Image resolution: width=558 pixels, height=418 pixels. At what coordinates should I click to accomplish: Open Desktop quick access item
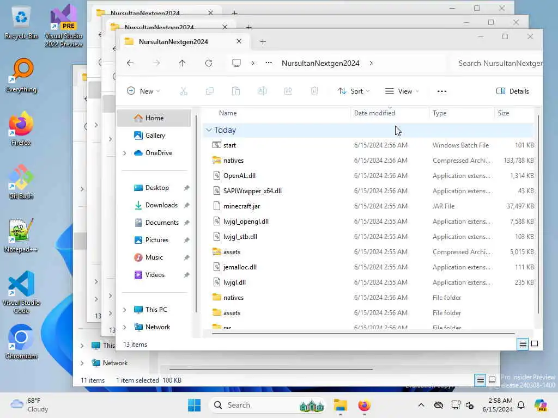(154, 188)
